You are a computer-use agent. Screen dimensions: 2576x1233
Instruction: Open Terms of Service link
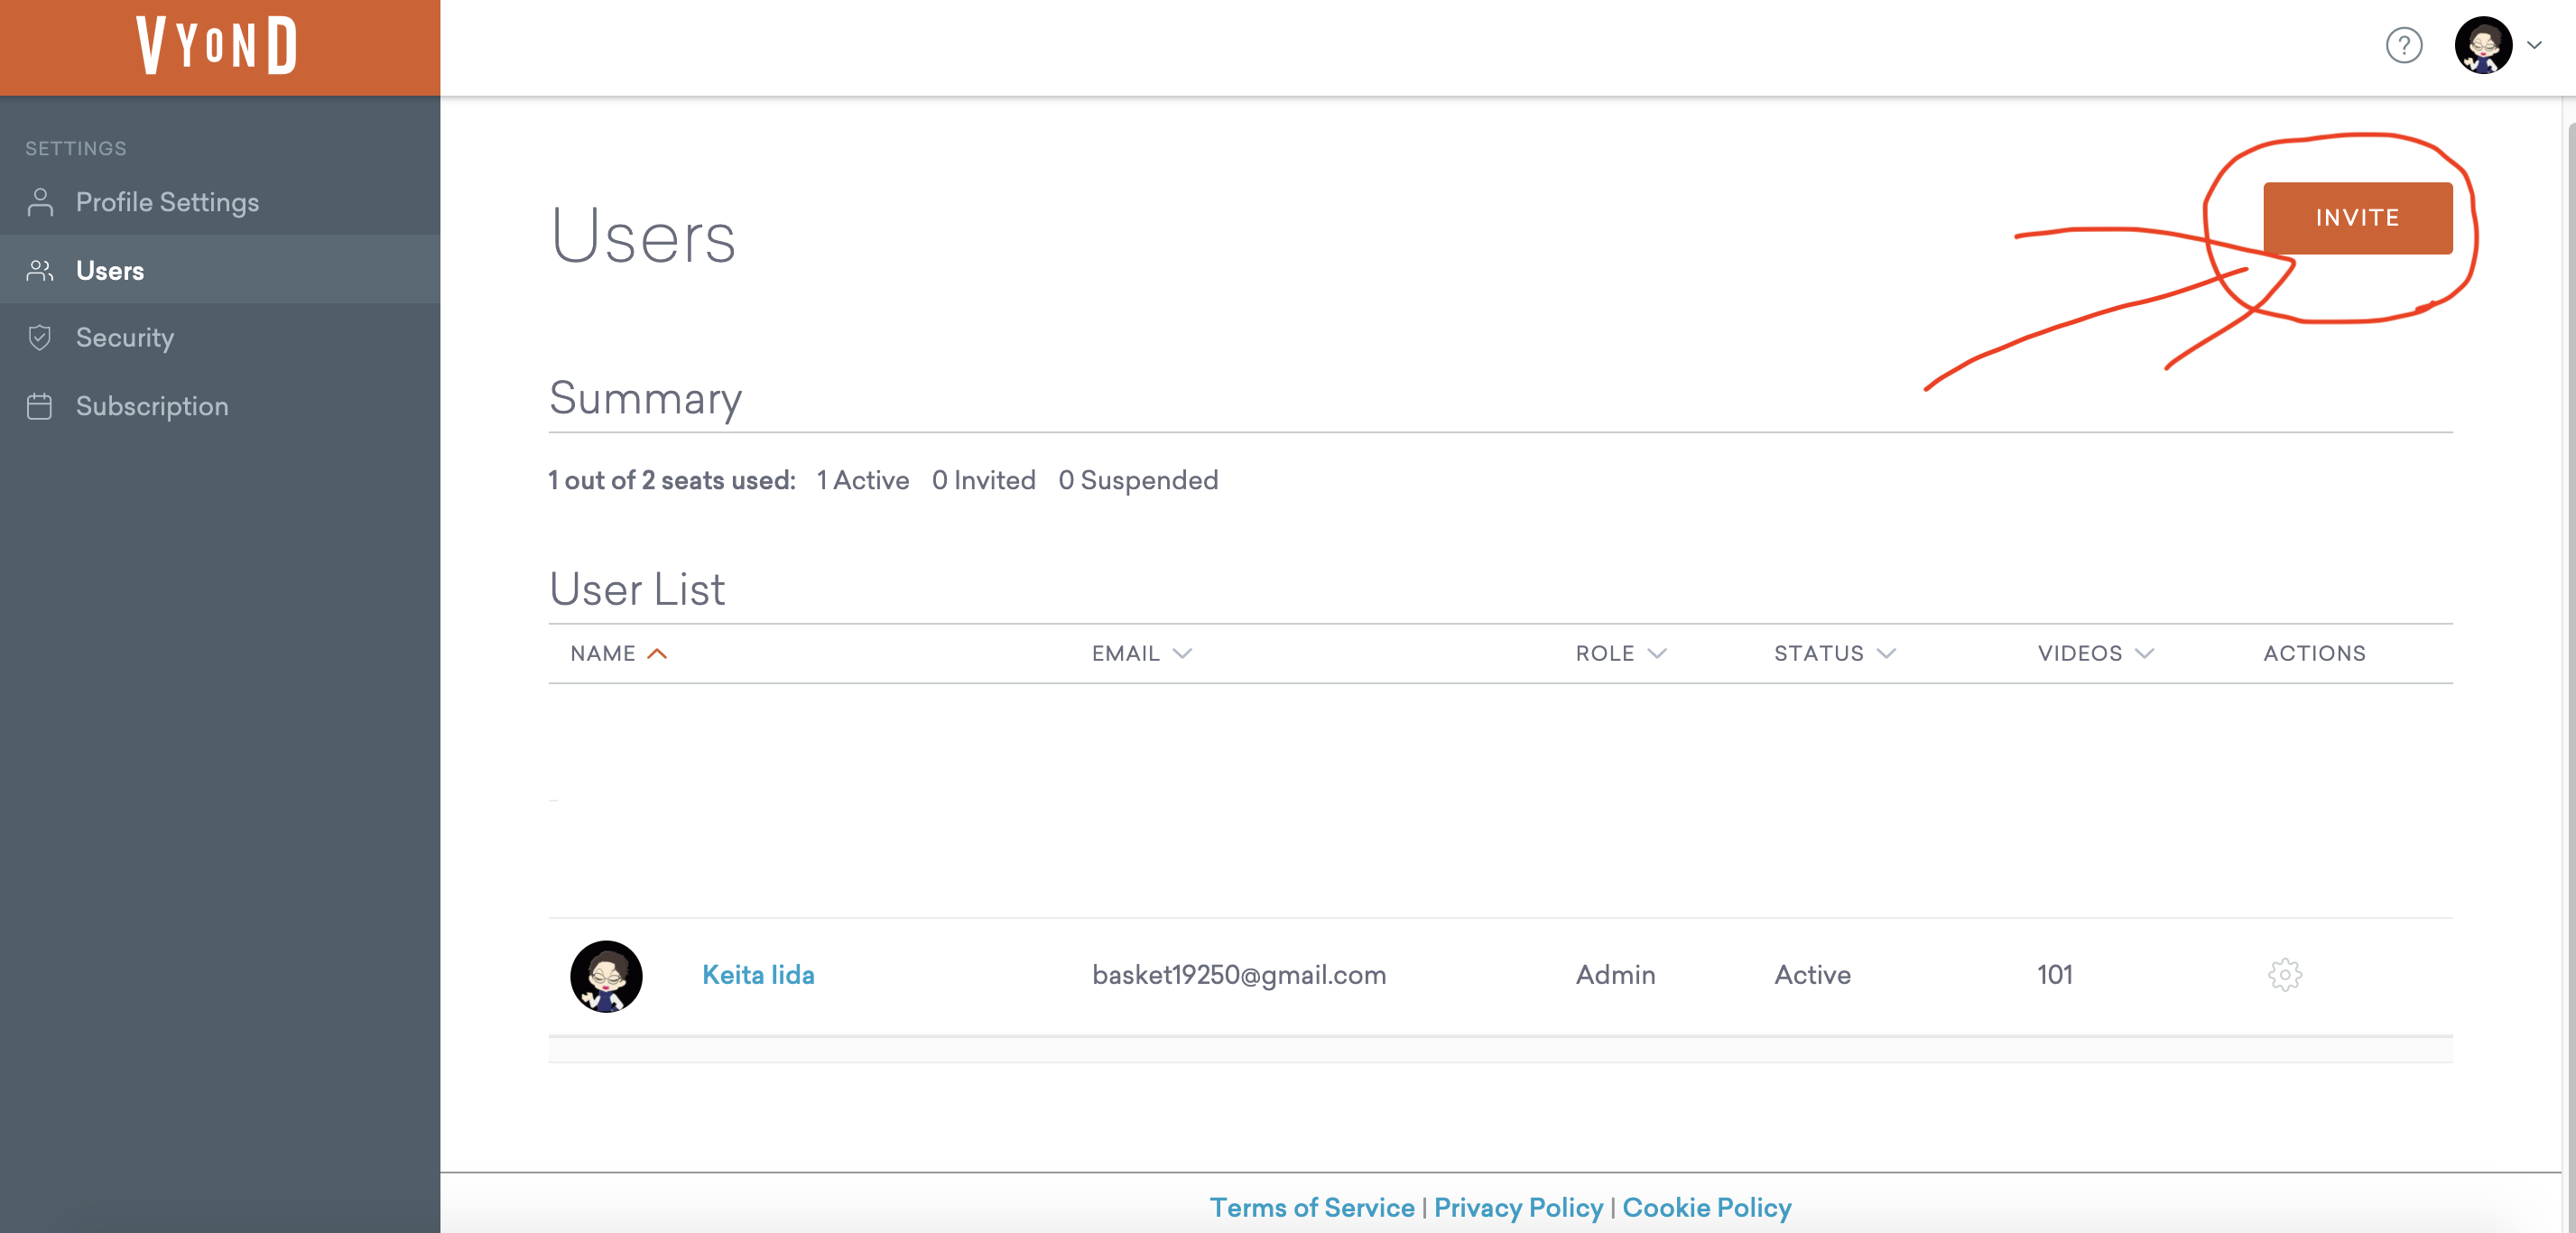coord(1312,1207)
